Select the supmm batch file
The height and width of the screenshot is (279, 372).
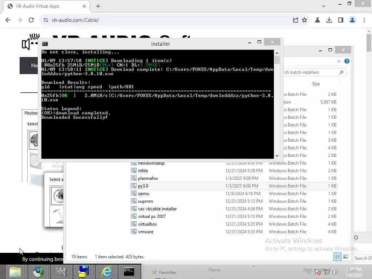(145, 201)
